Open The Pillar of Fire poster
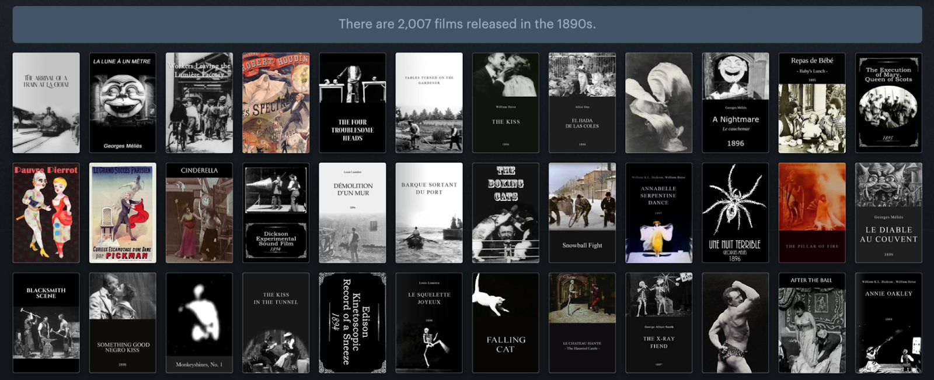This screenshot has height=380, width=934. 812,213
